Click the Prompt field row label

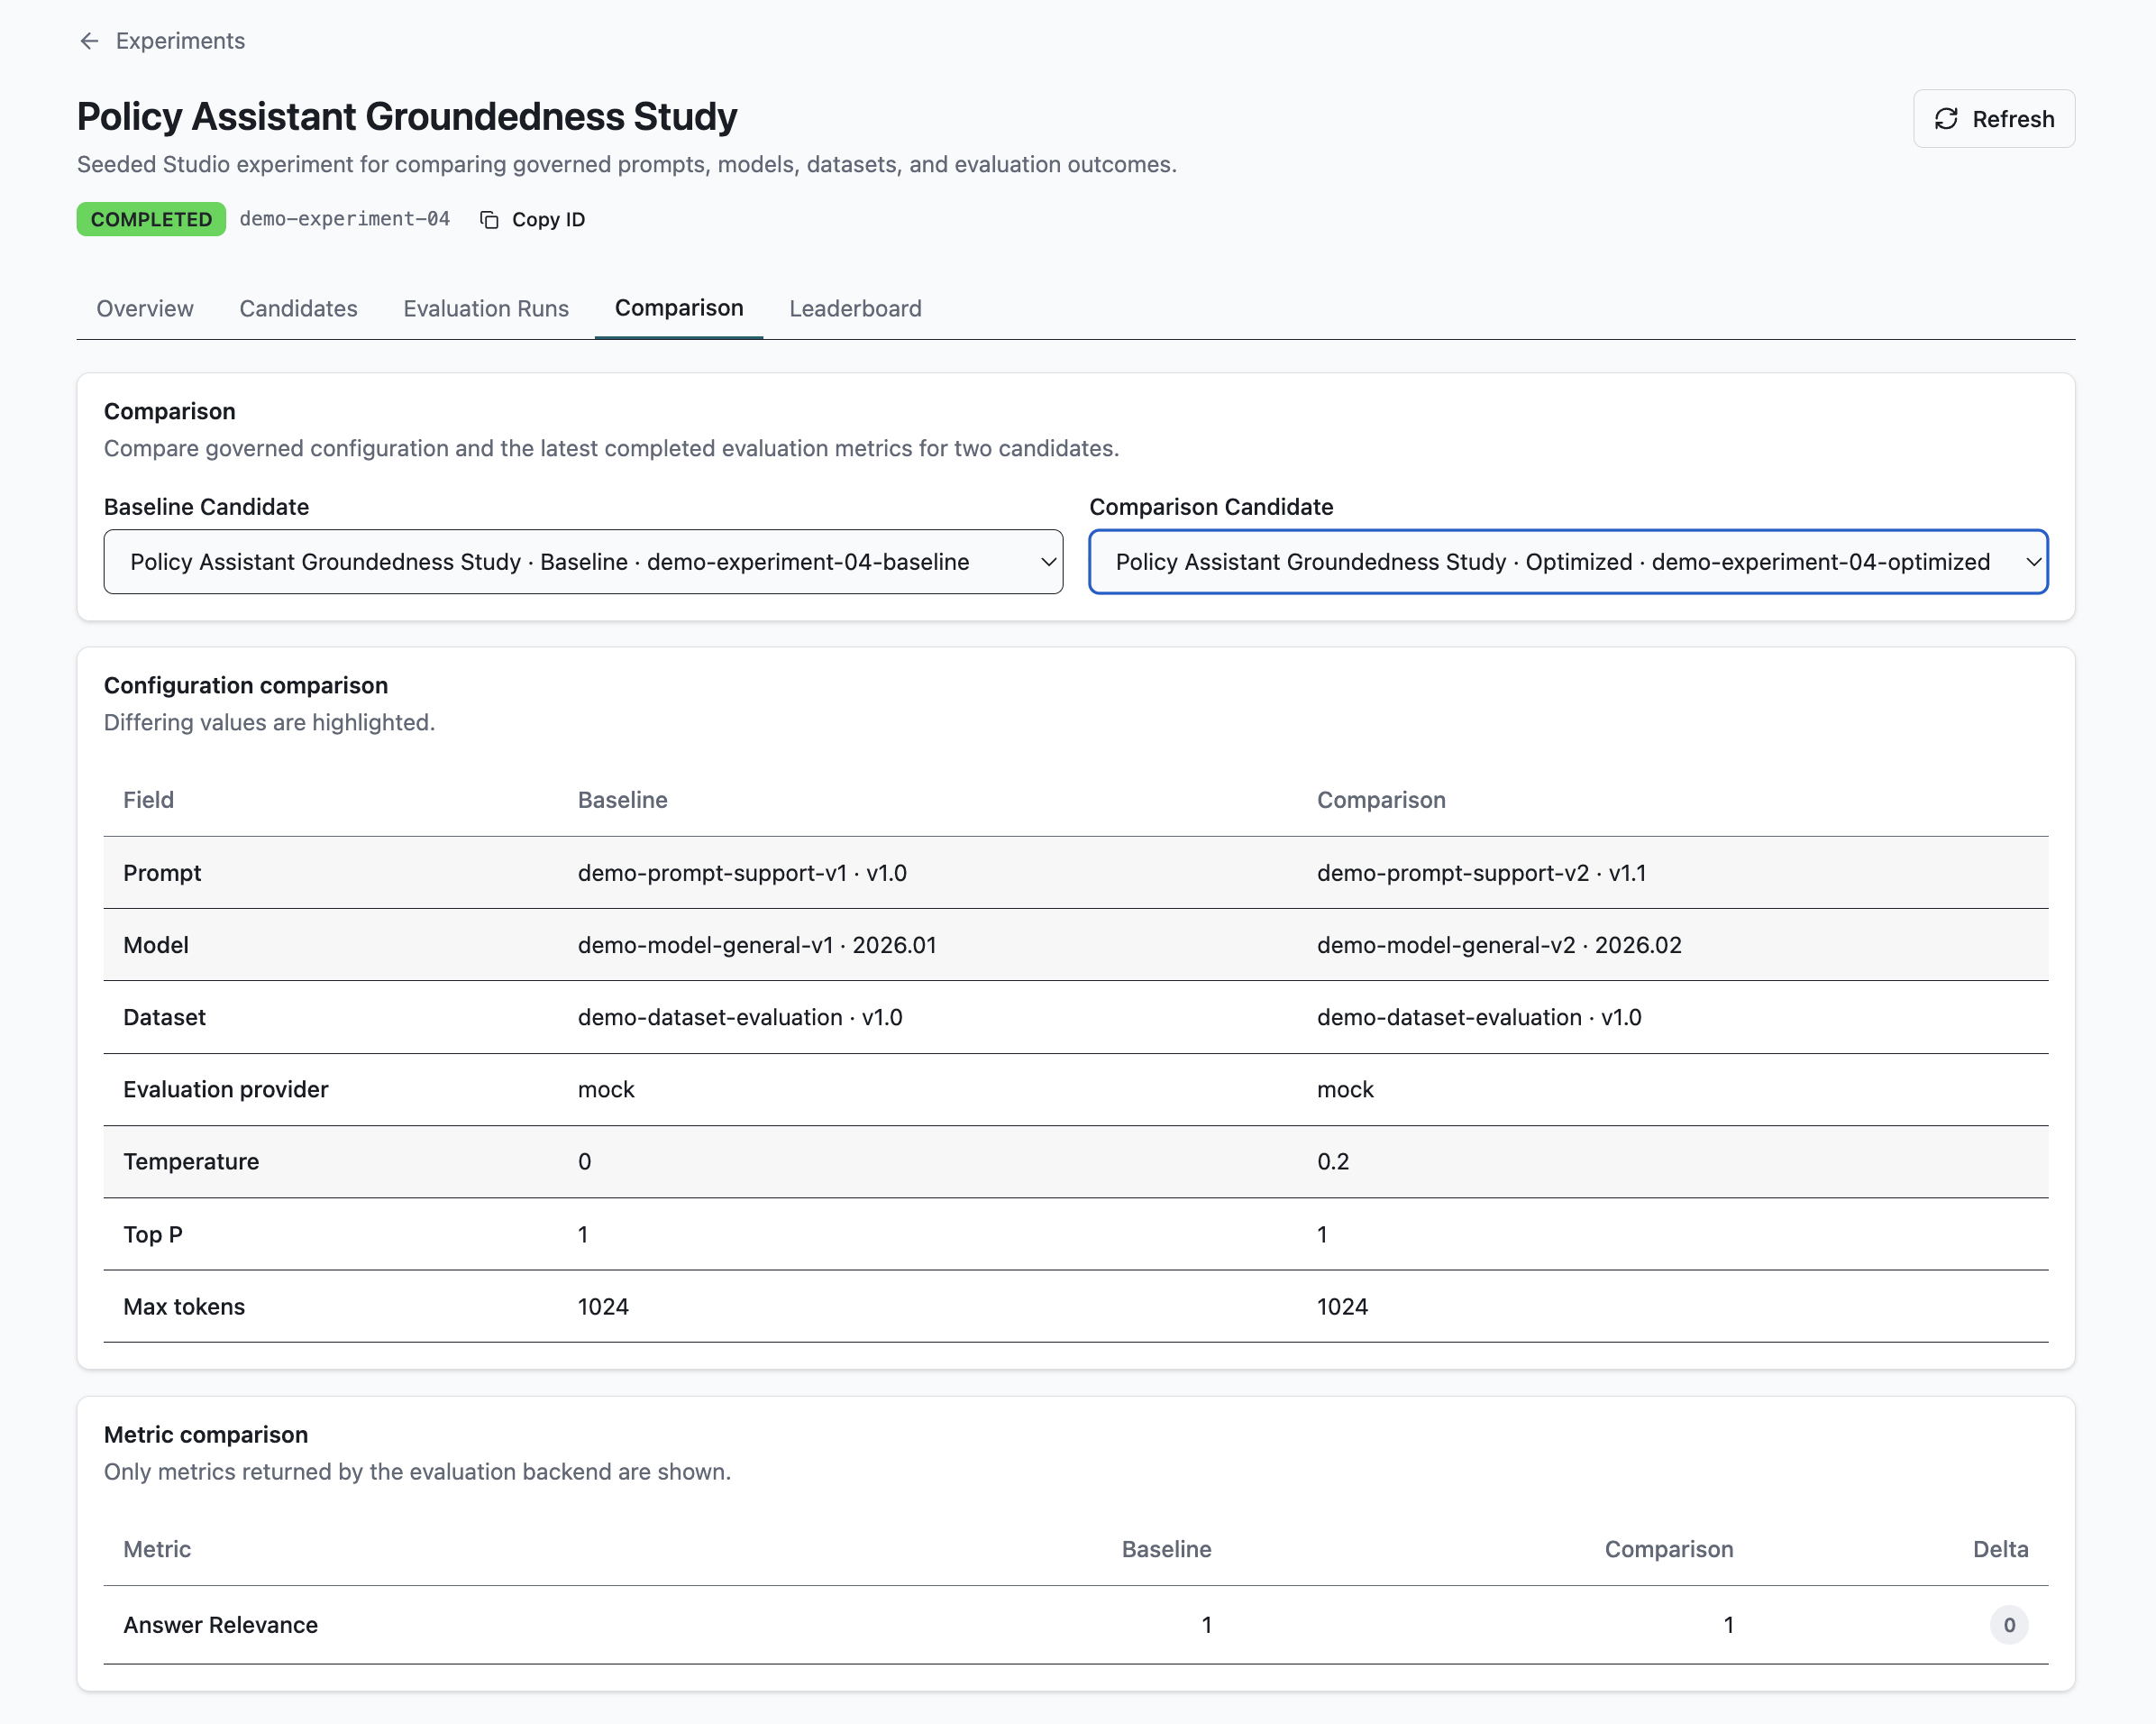(x=162, y=874)
